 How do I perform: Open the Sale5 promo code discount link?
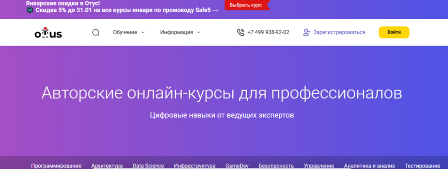127,10
